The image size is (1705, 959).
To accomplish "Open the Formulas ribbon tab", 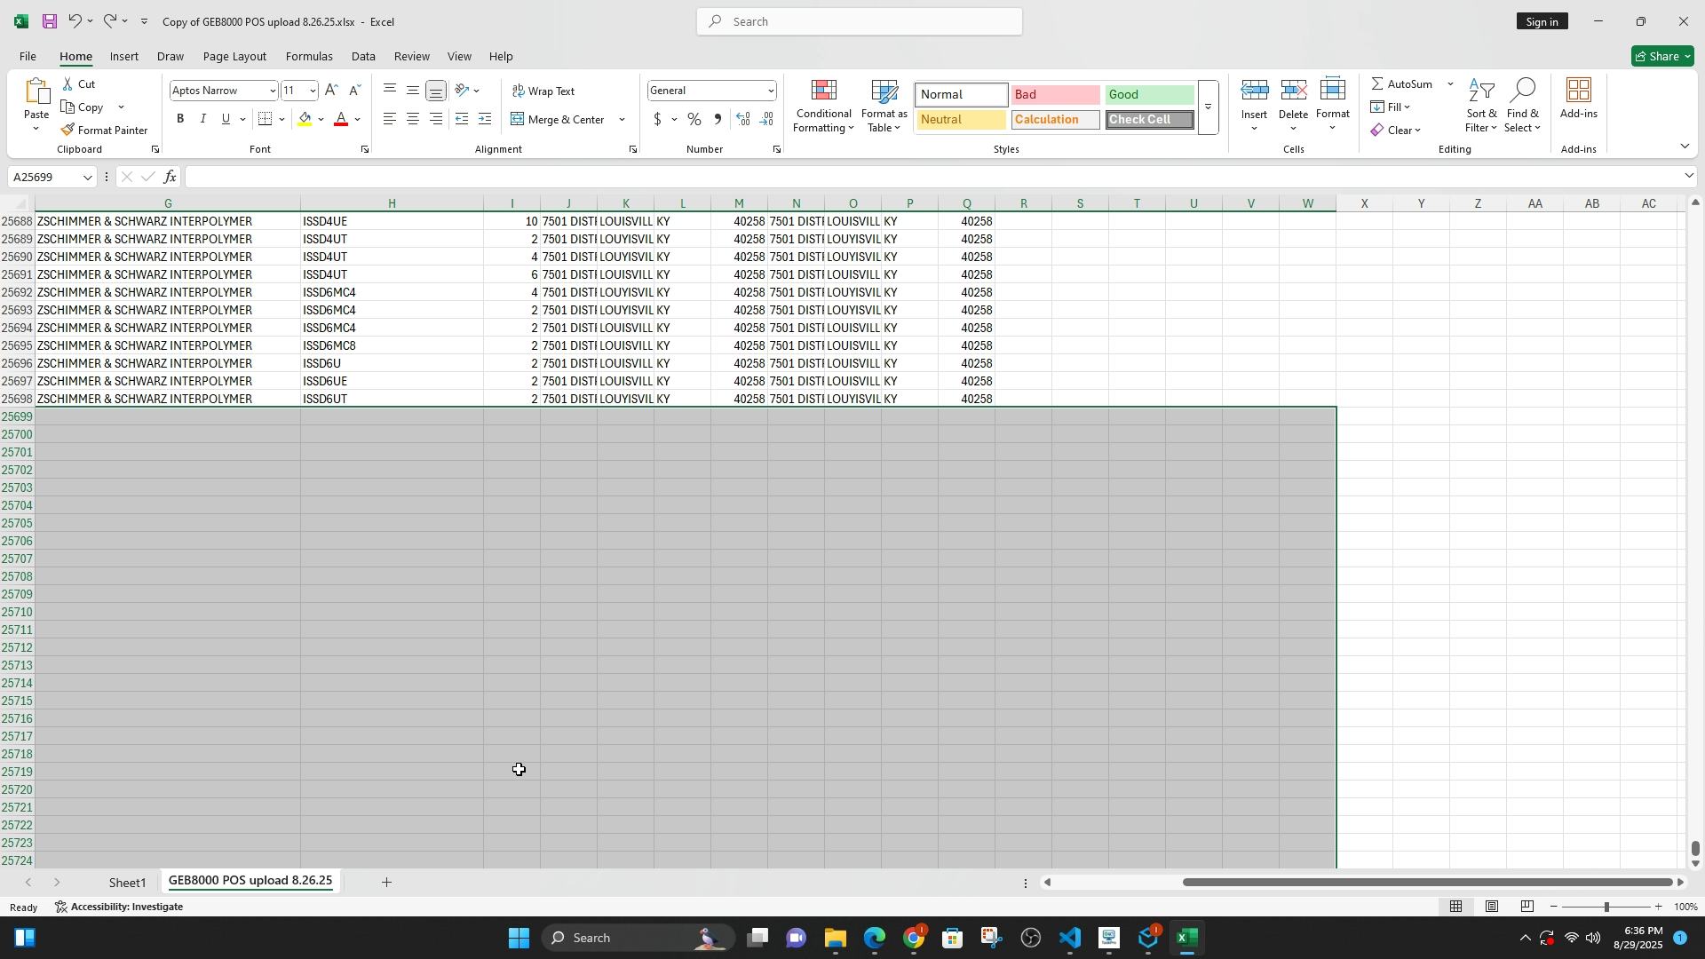I will 309,56.
